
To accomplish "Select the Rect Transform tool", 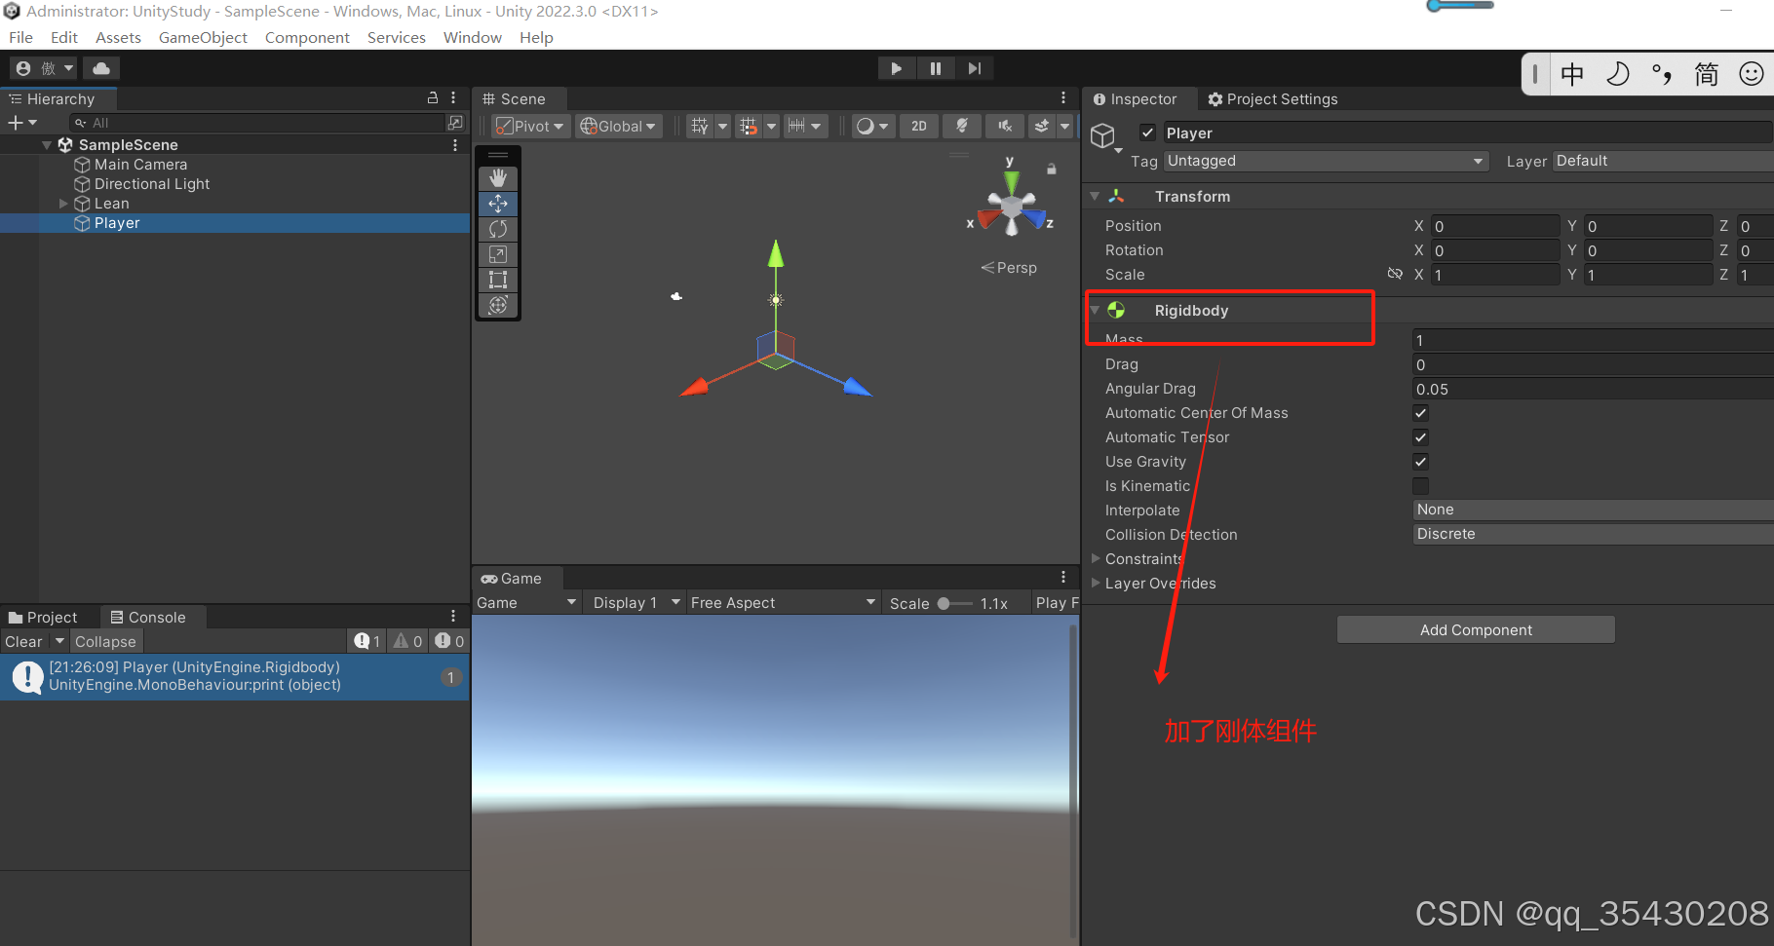I will click(x=498, y=280).
